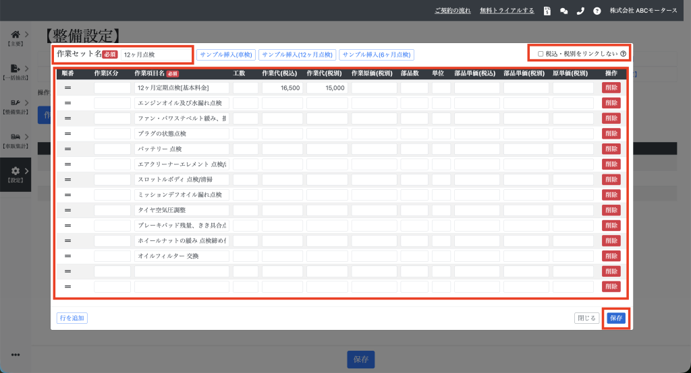Image resolution: width=691 pixels, height=373 pixels.
Task: Click the 無料トライアルする link
Action: [507, 11]
